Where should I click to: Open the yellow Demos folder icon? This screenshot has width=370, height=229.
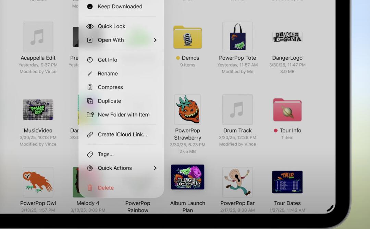pyautogui.click(x=188, y=37)
